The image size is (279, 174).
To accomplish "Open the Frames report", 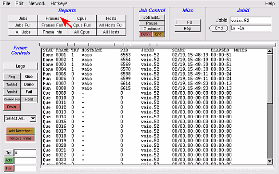I will pos(52,18).
